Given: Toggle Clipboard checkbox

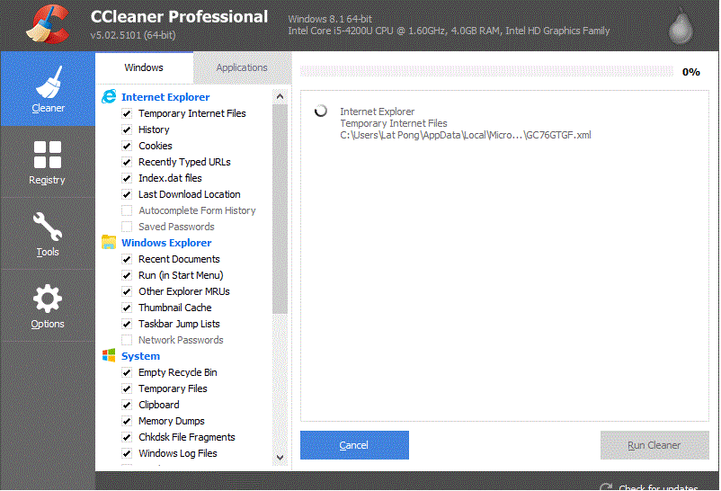Looking at the screenshot, I should [x=127, y=405].
